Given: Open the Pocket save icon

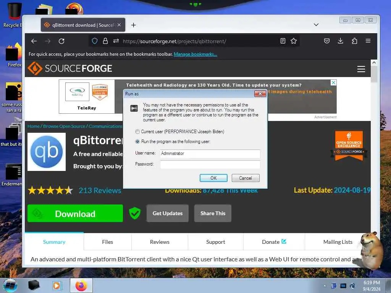Looking at the screenshot, I should [x=327, y=41].
